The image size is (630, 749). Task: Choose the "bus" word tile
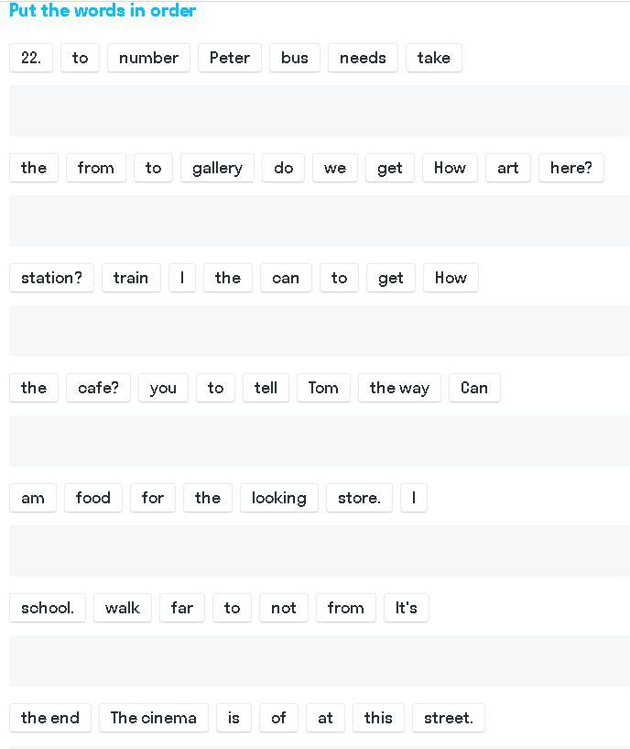pos(295,58)
